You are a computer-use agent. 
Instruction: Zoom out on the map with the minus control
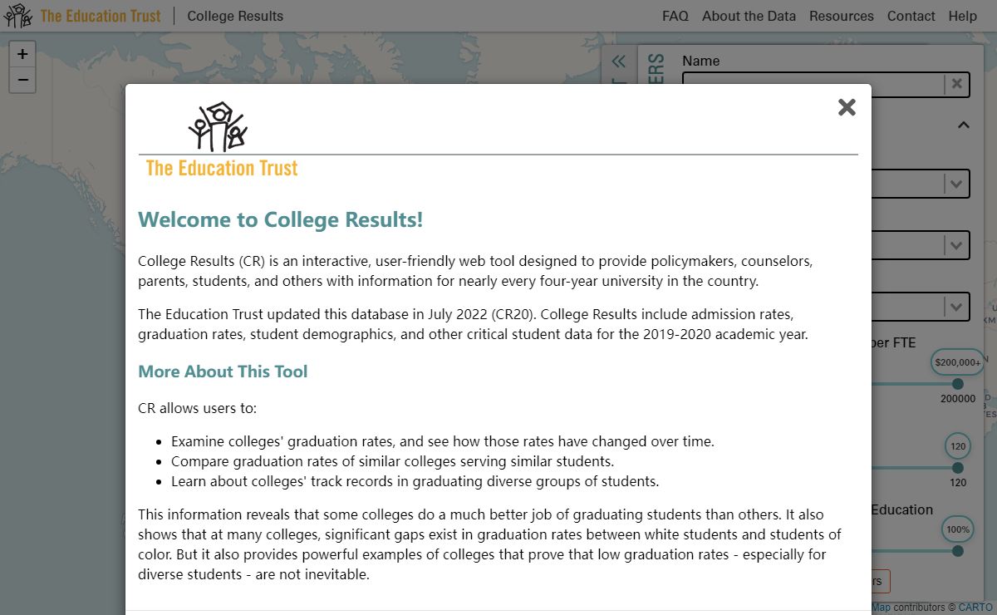(x=22, y=80)
